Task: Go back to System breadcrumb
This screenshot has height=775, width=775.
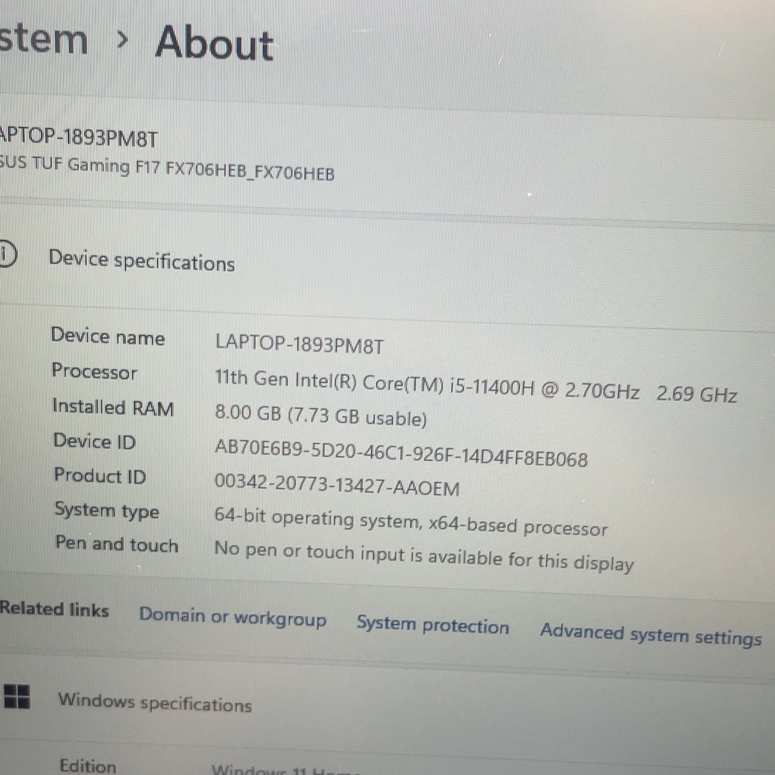Action: [x=43, y=40]
